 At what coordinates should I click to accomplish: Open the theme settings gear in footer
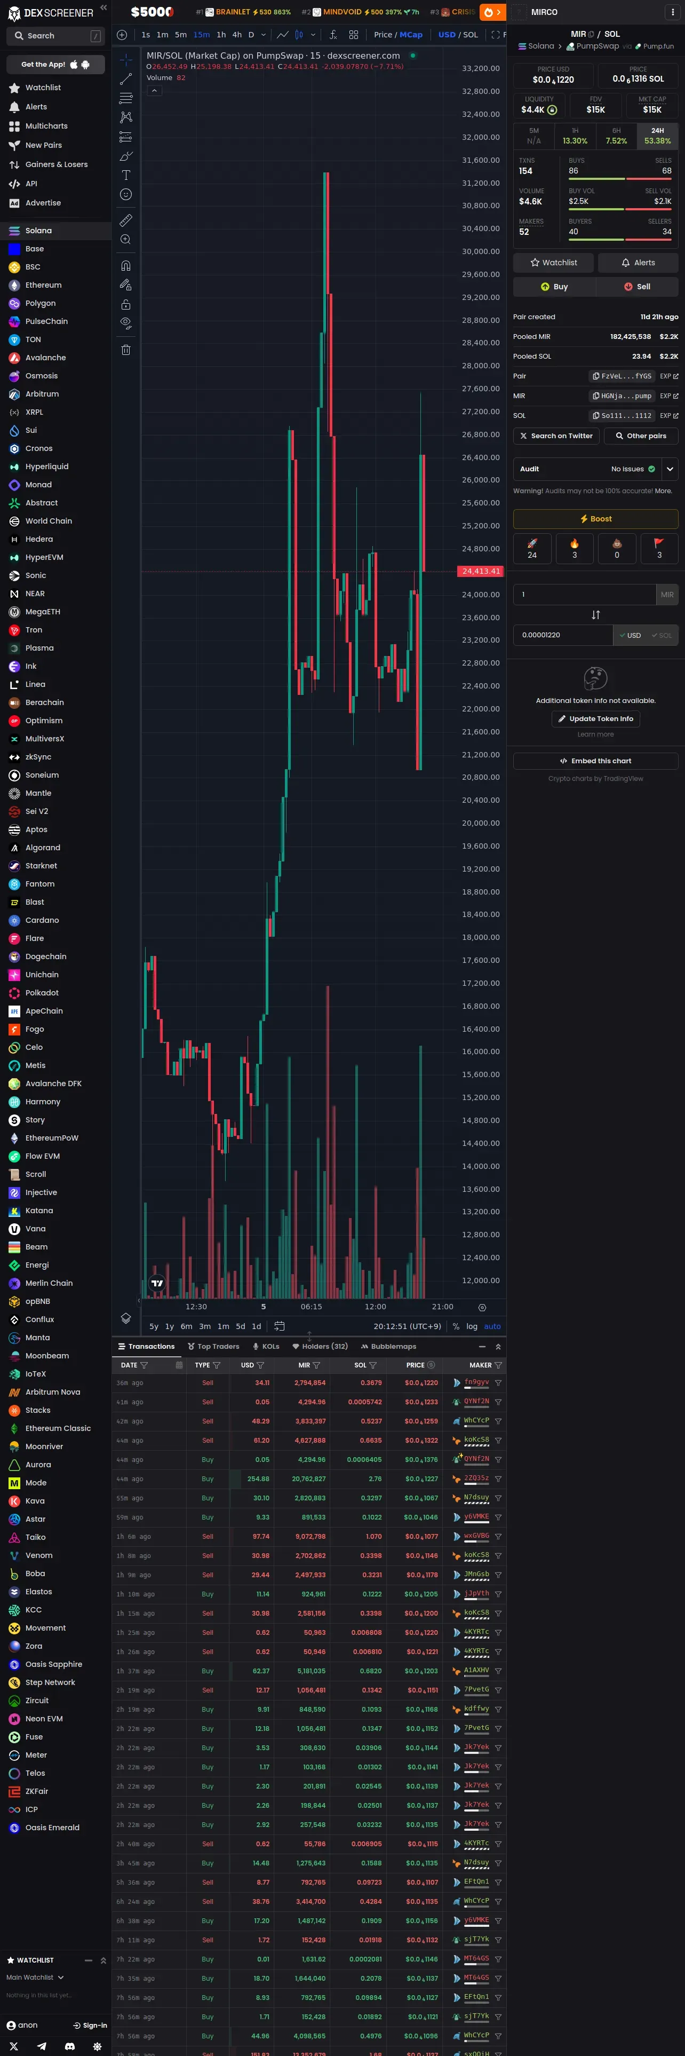[x=97, y=2047]
